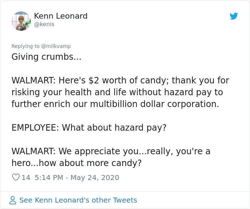Viewport: 250px width, 209px height.
Task: Open See Kenn Leonard's other Tweets
Action: [x=78, y=200]
